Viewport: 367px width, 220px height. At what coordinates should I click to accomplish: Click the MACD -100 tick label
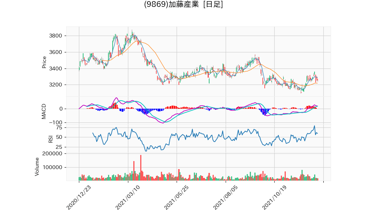click(56, 122)
